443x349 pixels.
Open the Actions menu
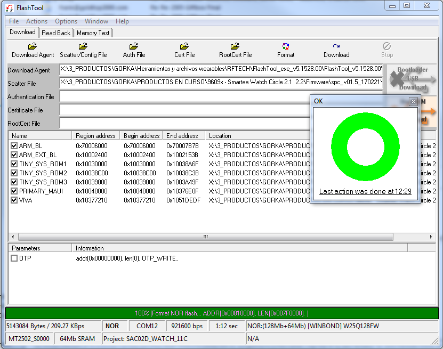[x=37, y=21]
